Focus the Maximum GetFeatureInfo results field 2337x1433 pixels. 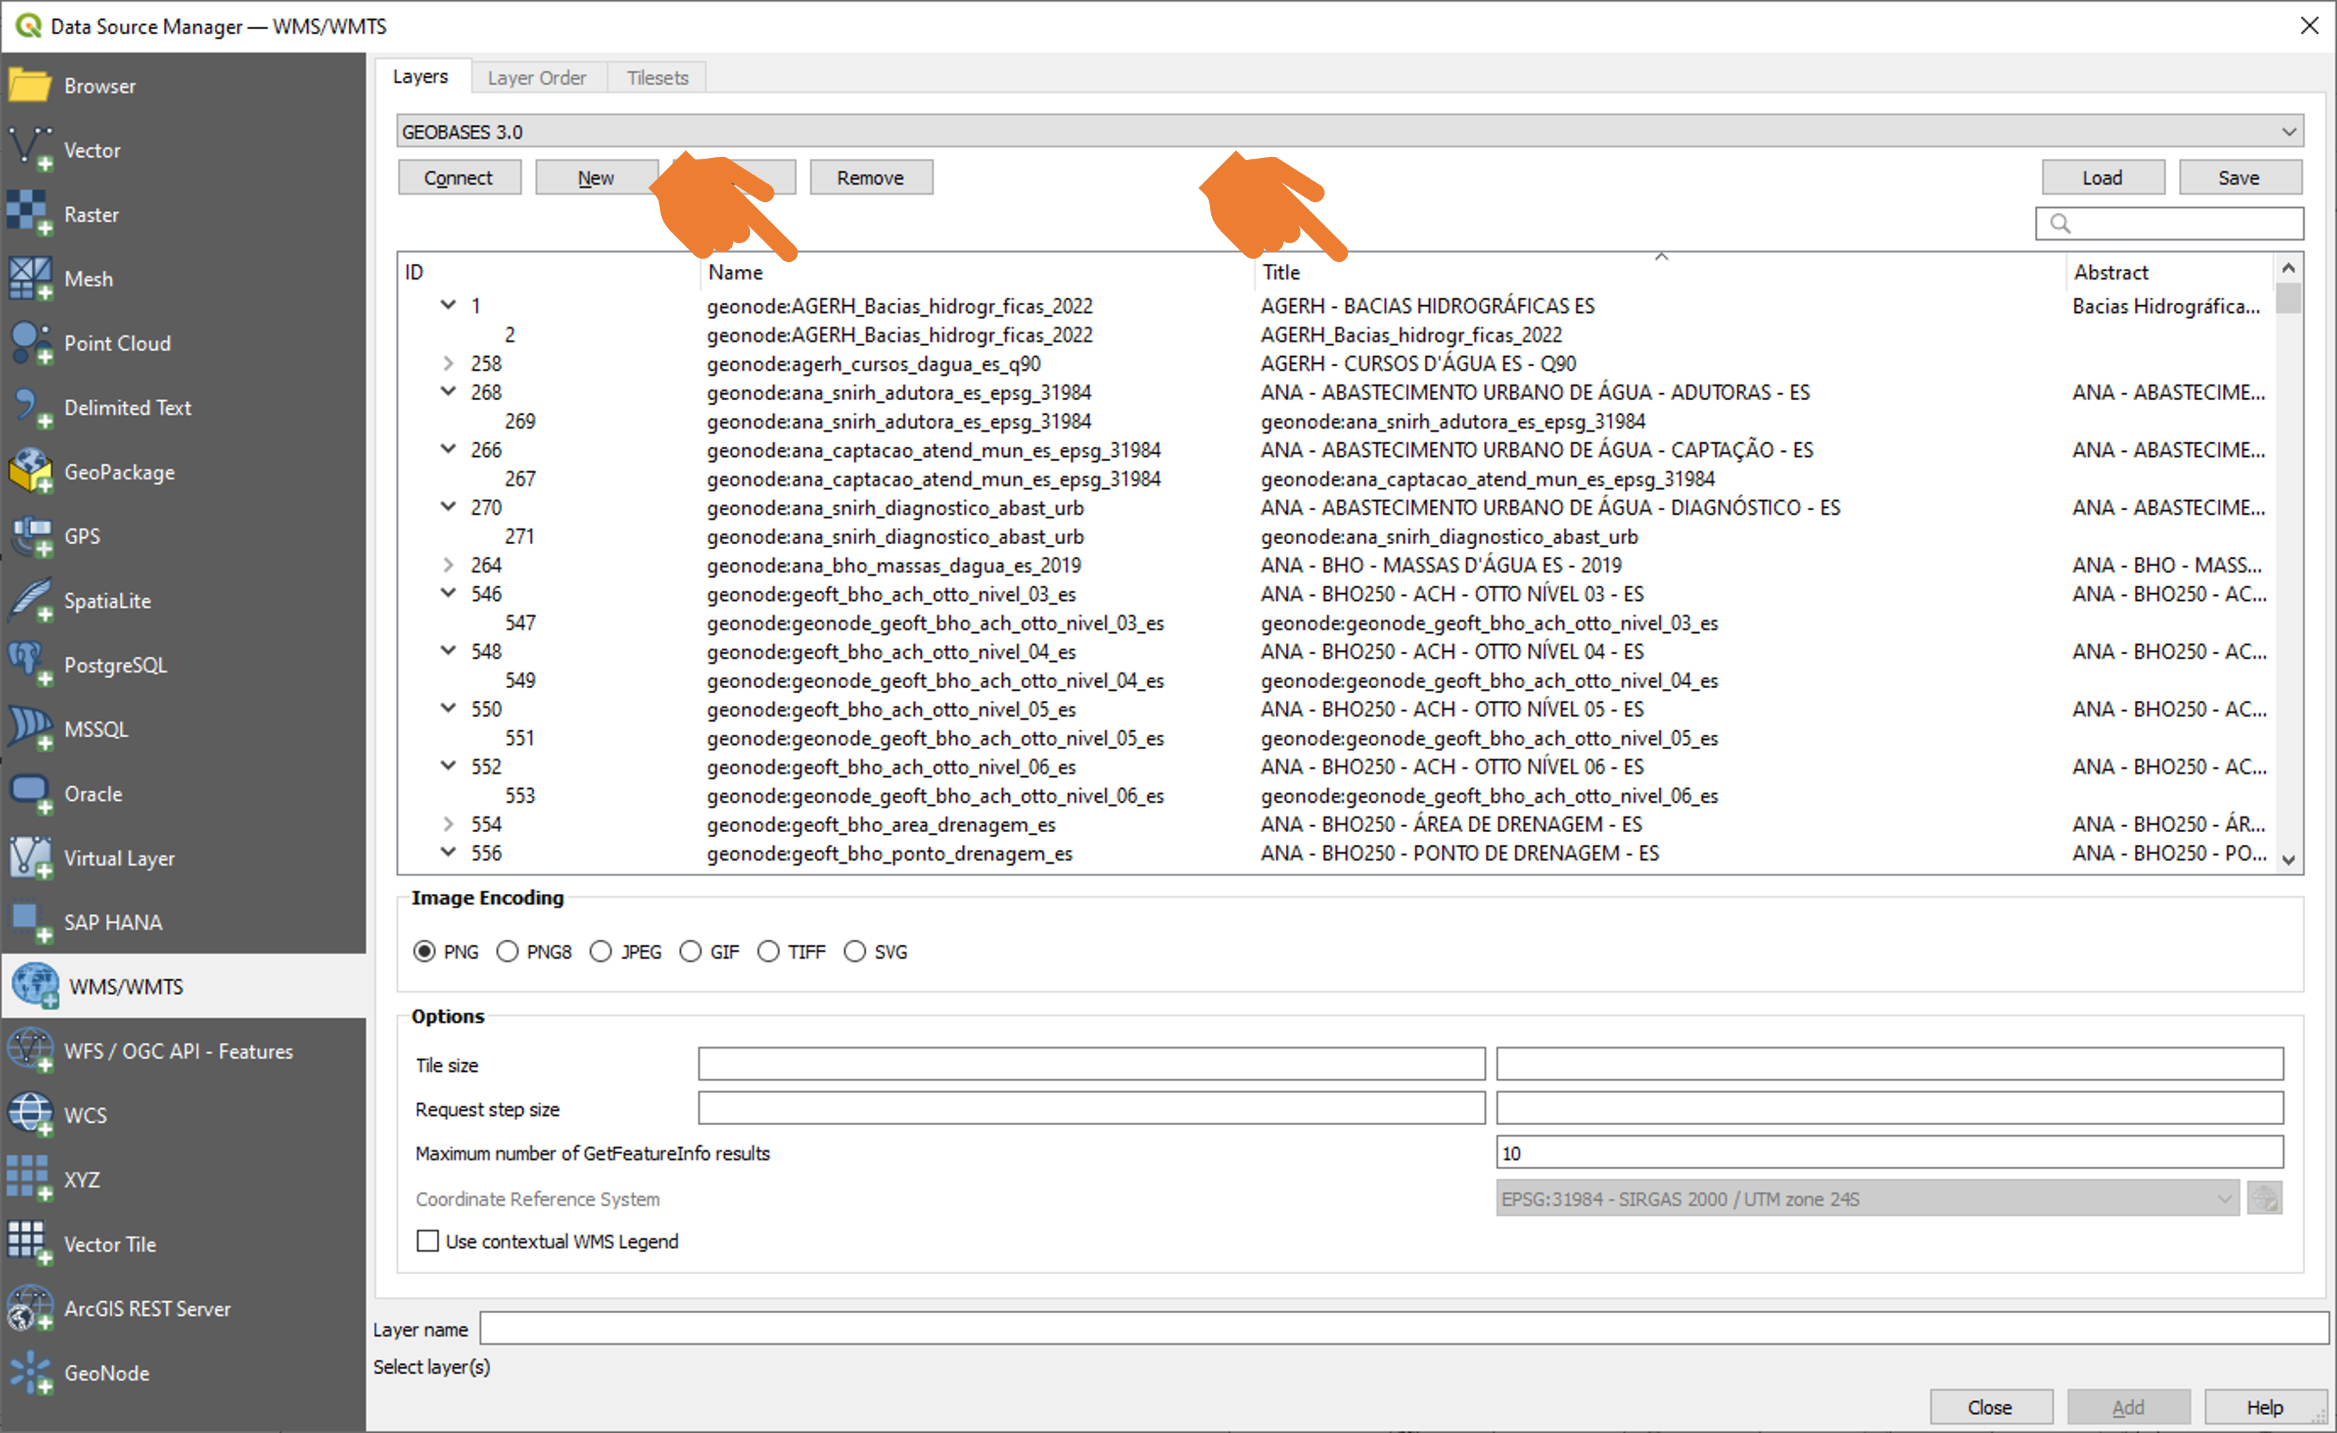click(x=1889, y=1153)
